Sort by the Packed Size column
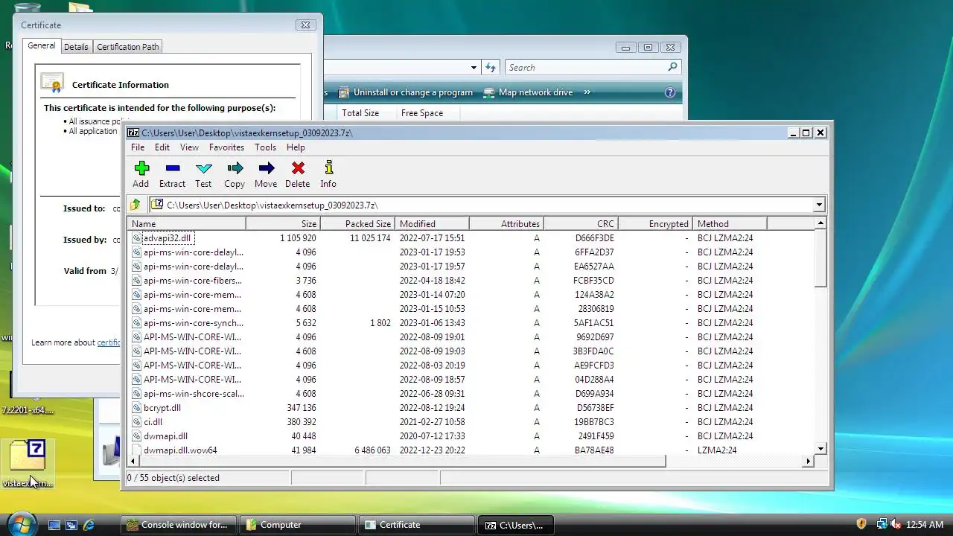 point(357,223)
